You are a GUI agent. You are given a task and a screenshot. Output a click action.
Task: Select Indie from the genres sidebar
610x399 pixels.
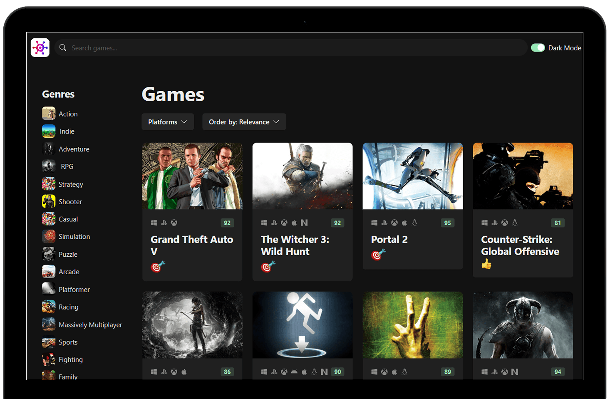pos(67,131)
